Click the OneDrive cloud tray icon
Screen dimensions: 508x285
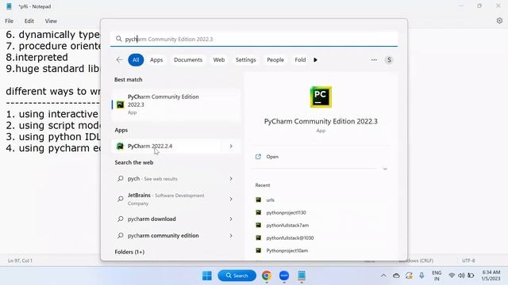pyautogui.click(x=396, y=275)
